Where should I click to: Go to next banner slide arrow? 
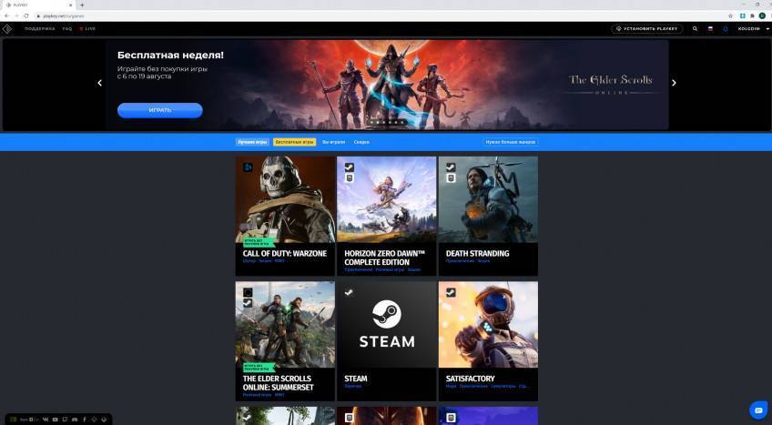pos(674,83)
